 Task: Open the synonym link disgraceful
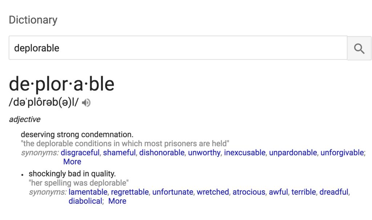[x=80, y=153]
